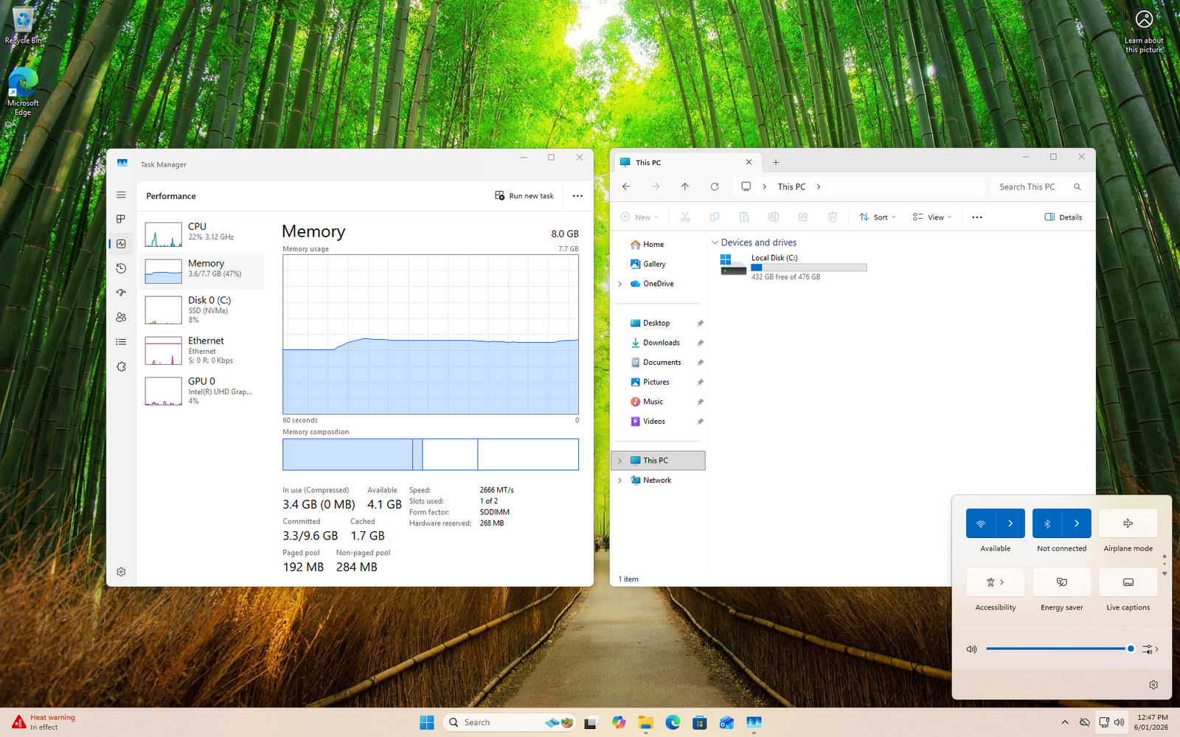Open the Sort dropdown in Explorer

[877, 217]
